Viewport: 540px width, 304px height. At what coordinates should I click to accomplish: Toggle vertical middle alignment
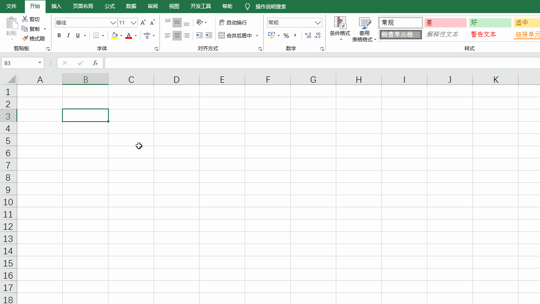tap(177, 22)
